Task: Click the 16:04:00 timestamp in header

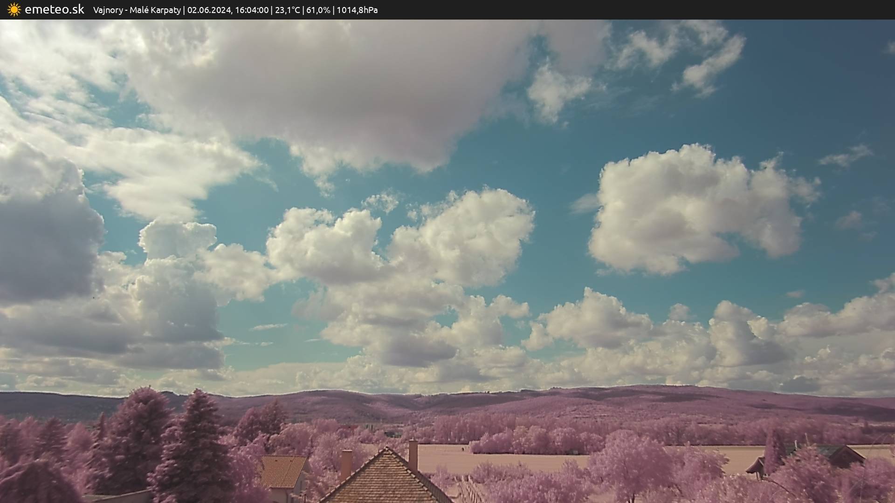Action: pyautogui.click(x=252, y=10)
